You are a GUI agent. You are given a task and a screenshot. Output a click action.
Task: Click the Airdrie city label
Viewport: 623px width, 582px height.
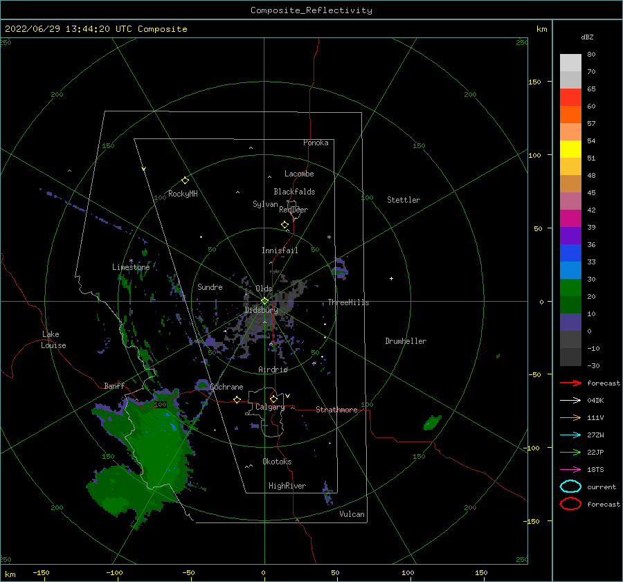(273, 370)
